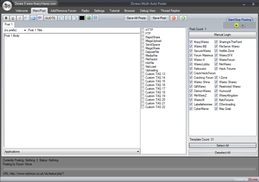Viewport: 259px width, 182px height.
Task: Insert PHP tag icon
Action: click(40, 18)
